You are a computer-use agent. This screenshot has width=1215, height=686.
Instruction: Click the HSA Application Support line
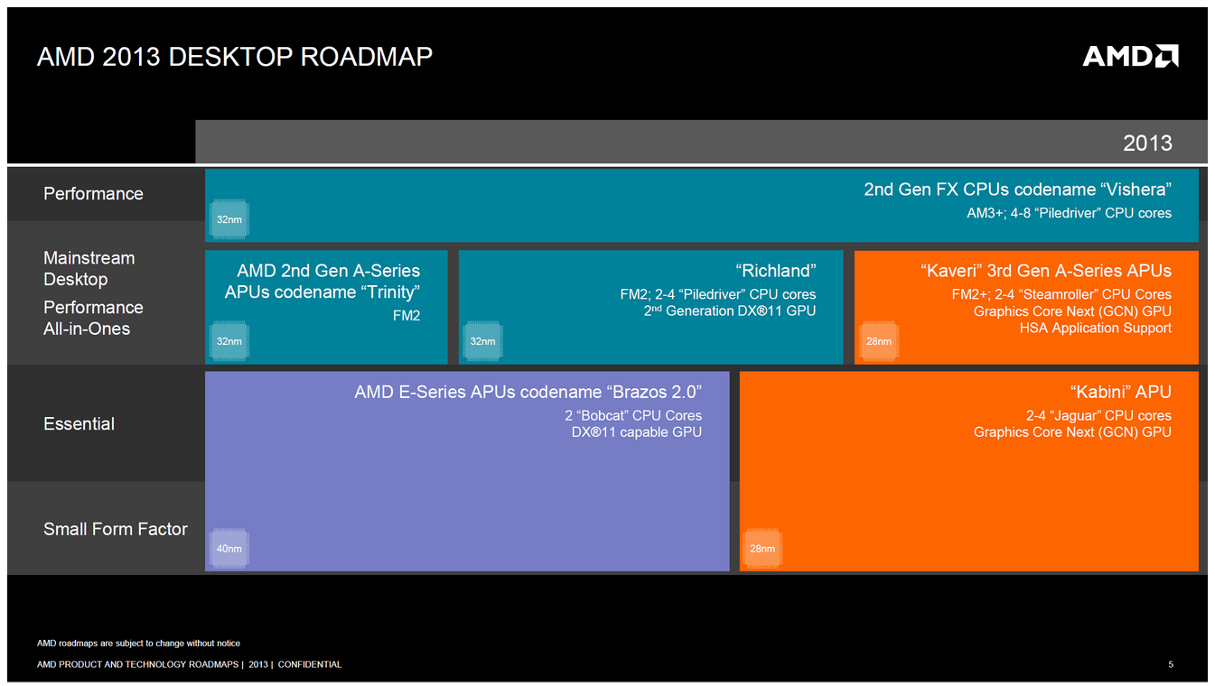[x=1096, y=328]
